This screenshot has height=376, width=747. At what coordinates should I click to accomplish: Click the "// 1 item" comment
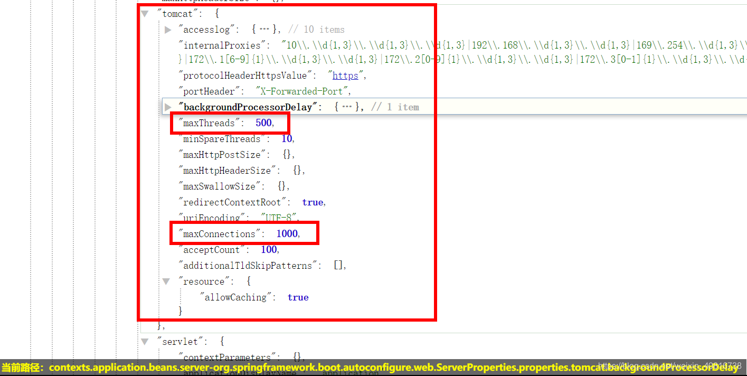point(395,107)
